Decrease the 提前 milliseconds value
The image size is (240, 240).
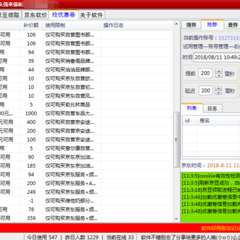pos(219,75)
